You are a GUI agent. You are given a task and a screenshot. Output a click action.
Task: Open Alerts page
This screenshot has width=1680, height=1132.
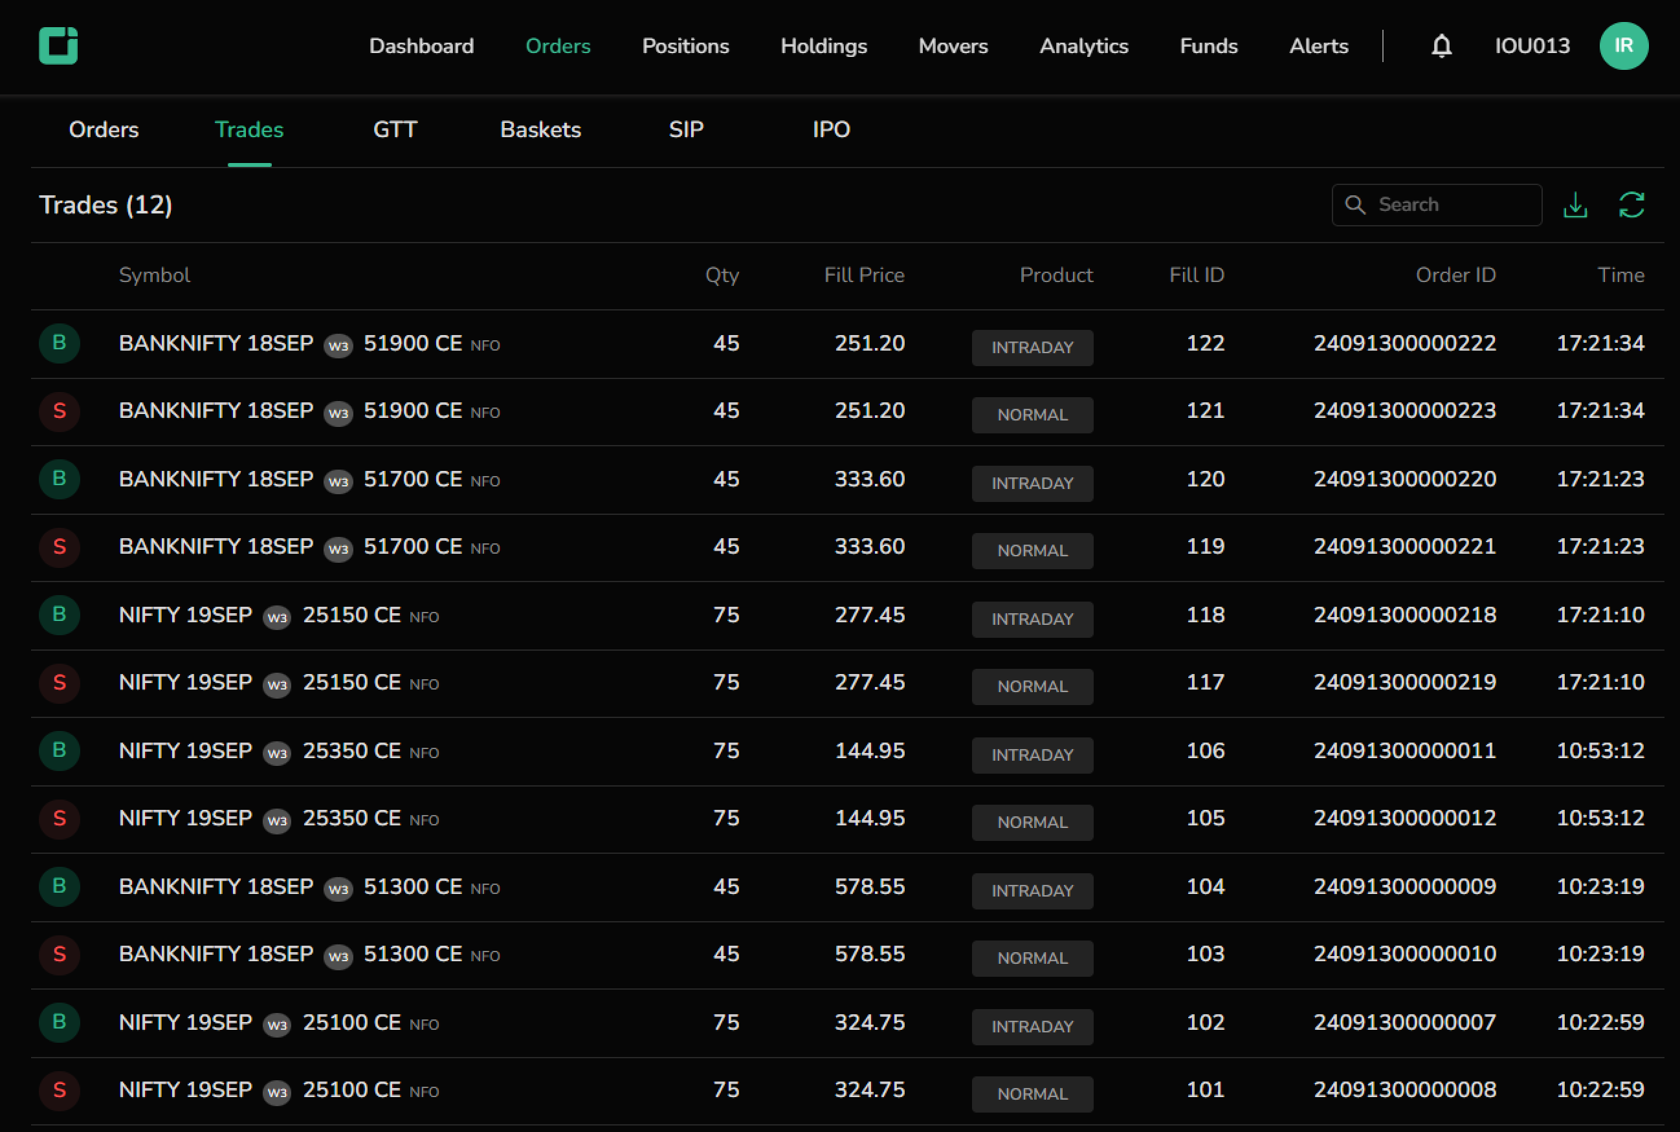pos(1318,45)
